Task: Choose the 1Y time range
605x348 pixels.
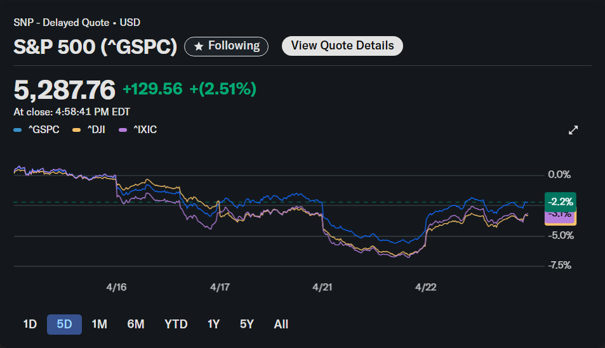Action: 214,325
